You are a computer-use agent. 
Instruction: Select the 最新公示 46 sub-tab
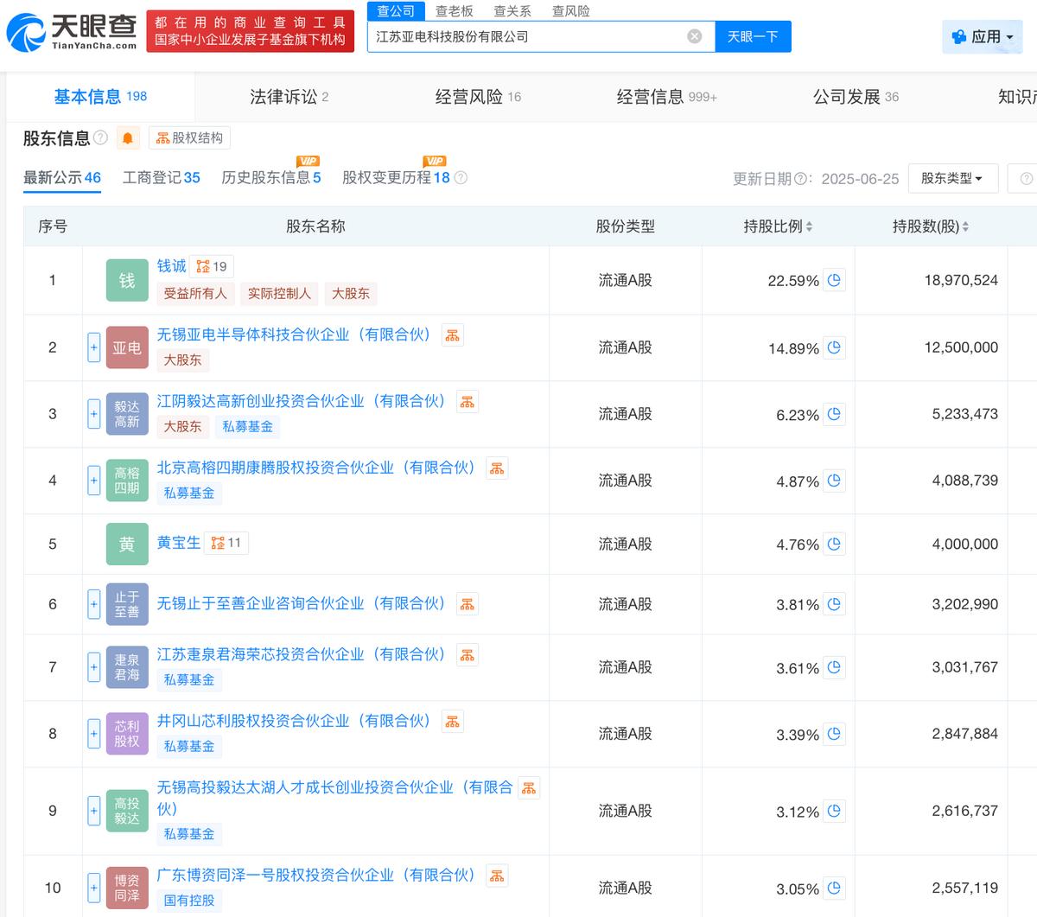pos(62,178)
